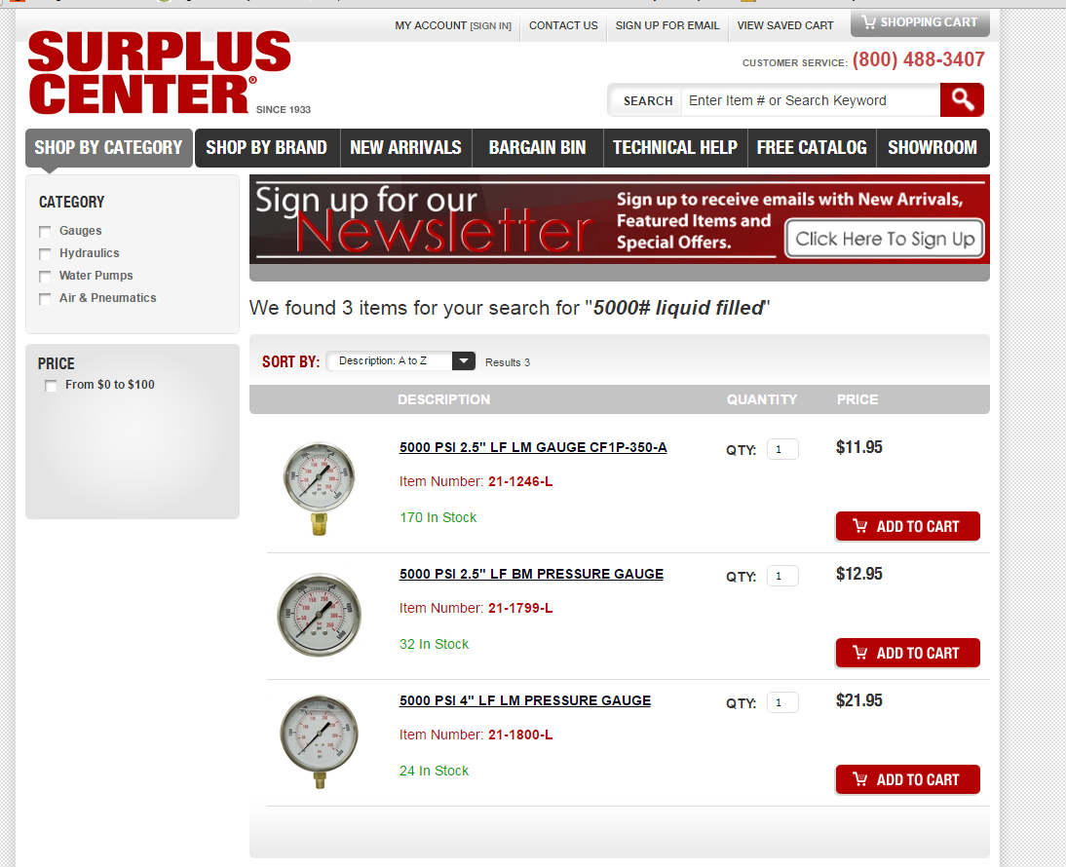
Task: Open the Sort By dropdown arrow
Action: tap(464, 360)
